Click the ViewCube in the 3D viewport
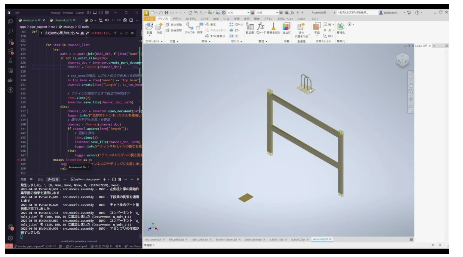 402,60
